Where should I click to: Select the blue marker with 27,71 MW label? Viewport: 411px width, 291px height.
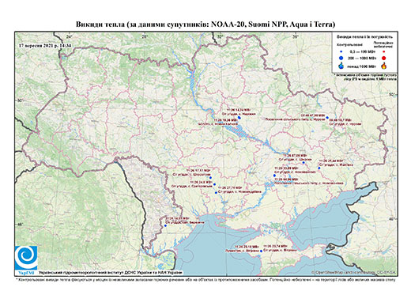216,193
